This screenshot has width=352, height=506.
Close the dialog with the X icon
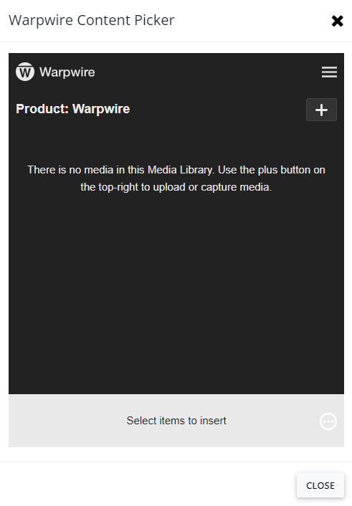[337, 21]
